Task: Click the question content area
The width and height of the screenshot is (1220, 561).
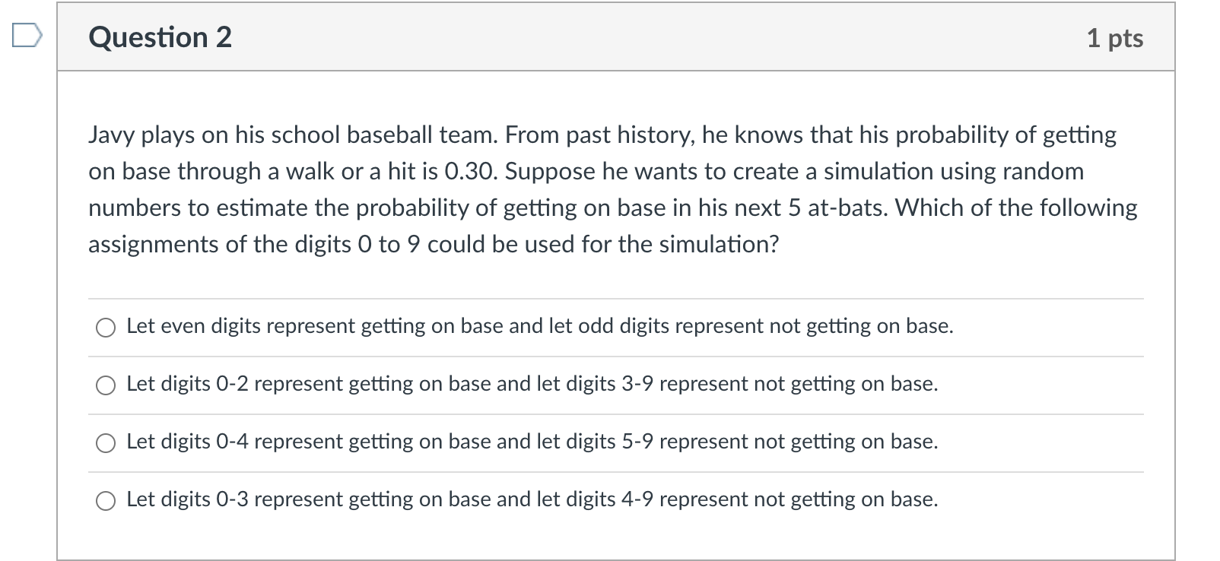Action: coord(608,304)
